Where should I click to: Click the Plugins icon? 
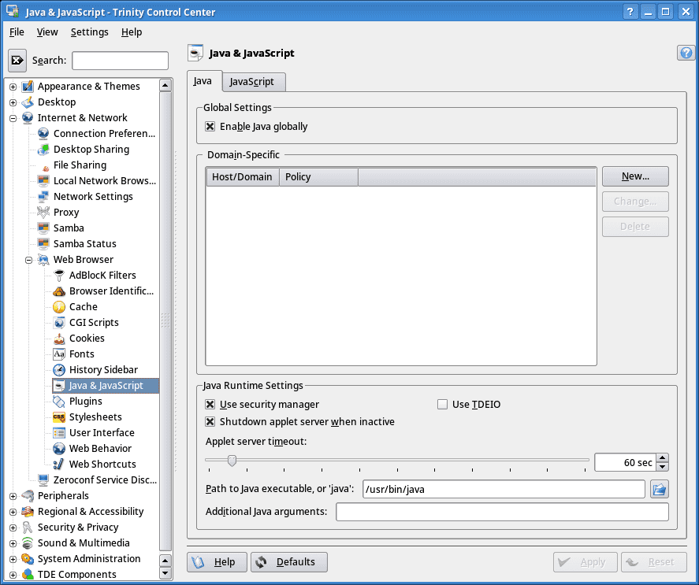click(x=59, y=401)
